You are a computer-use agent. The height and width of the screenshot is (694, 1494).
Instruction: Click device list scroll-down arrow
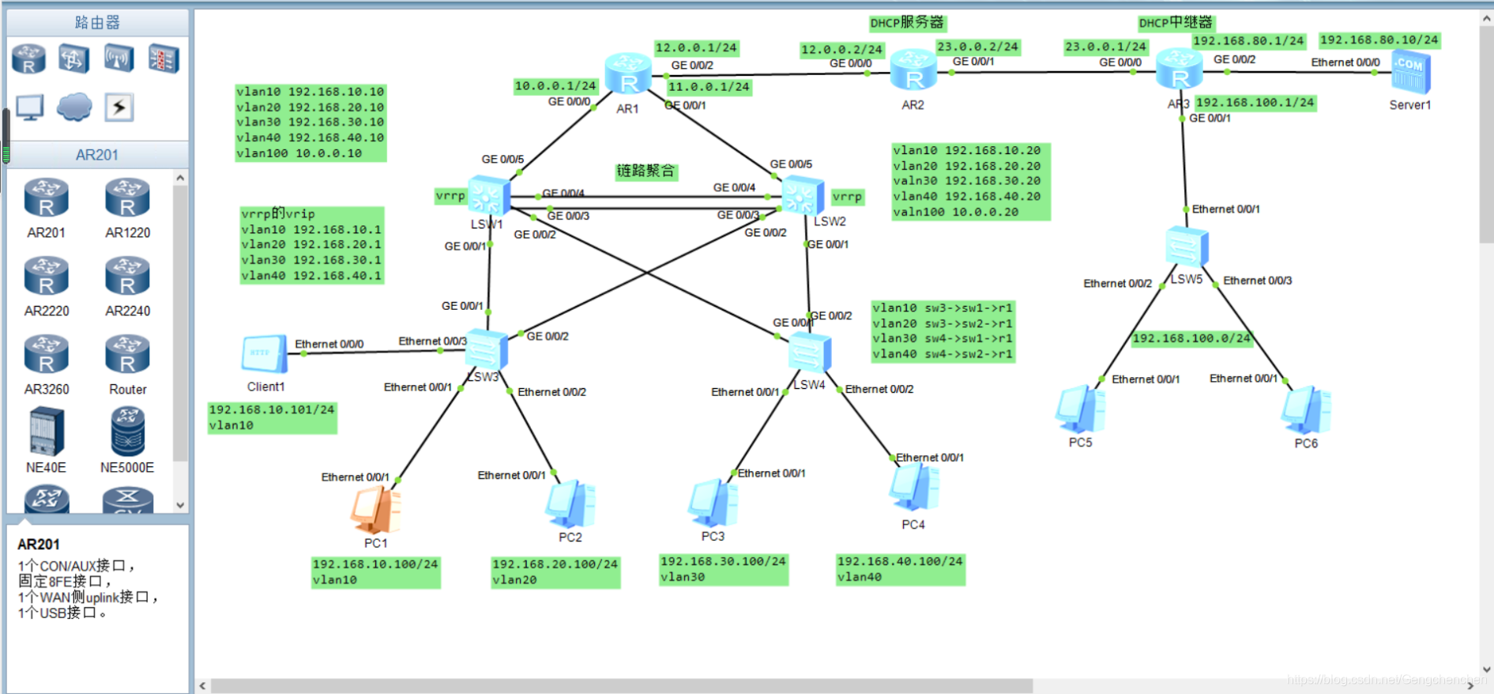(180, 505)
